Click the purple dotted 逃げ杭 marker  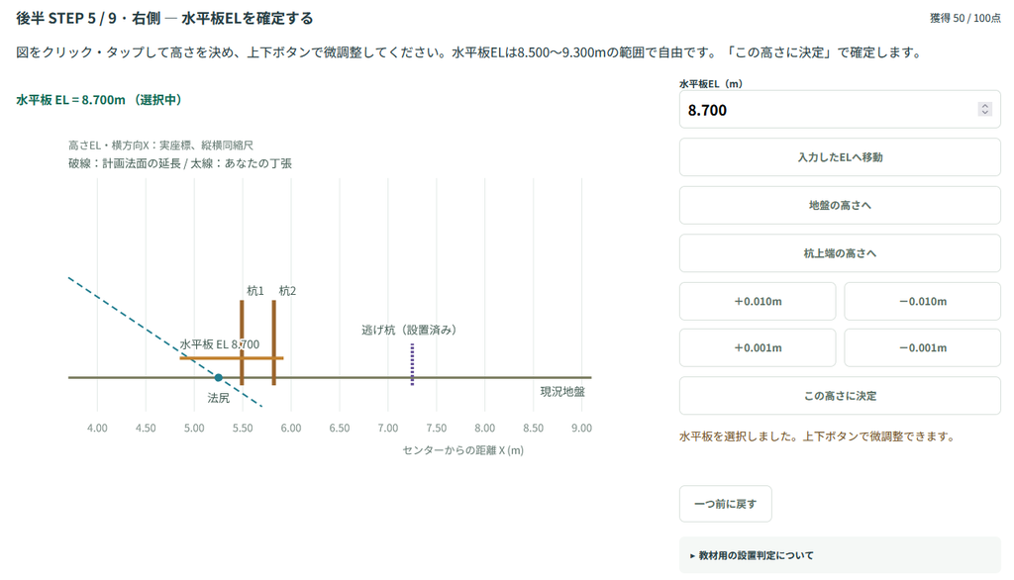tap(412, 364)
